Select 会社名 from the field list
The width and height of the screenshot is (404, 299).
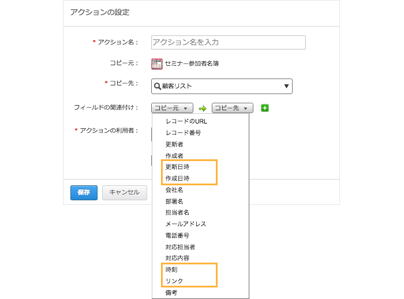click(x=174, y=190)
